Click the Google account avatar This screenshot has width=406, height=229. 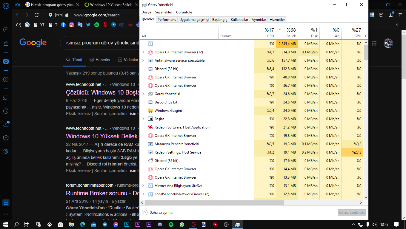click(x=388, y=43)
